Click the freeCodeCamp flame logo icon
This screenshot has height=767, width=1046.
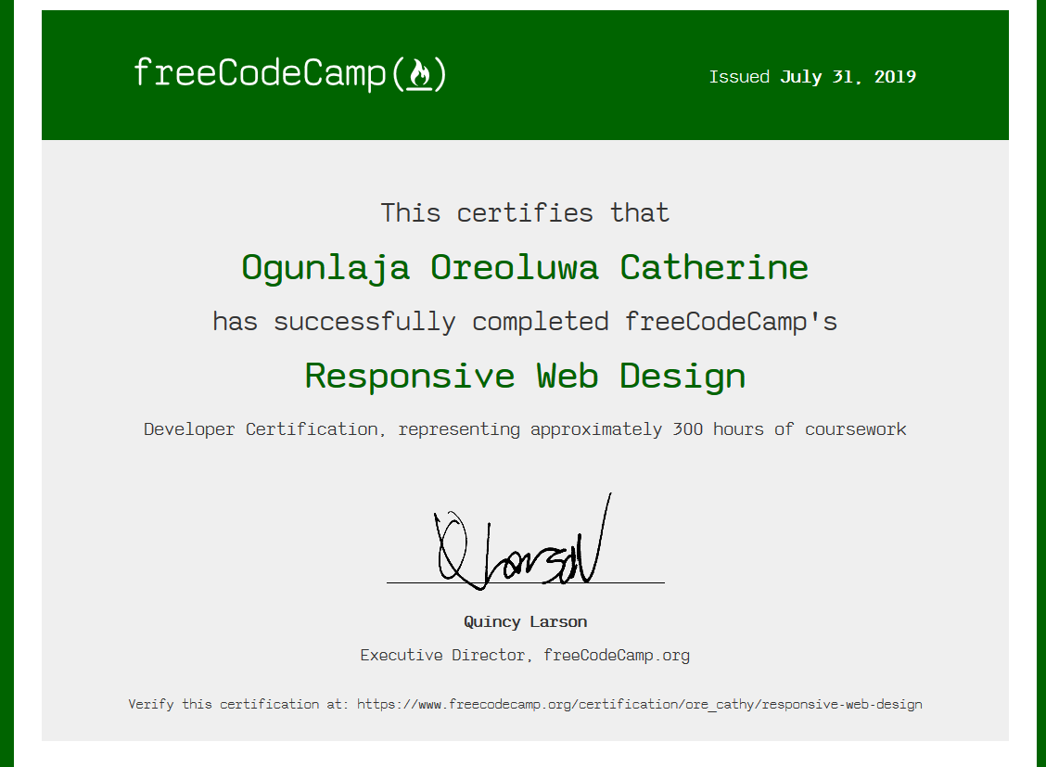[x=419, y=74]
